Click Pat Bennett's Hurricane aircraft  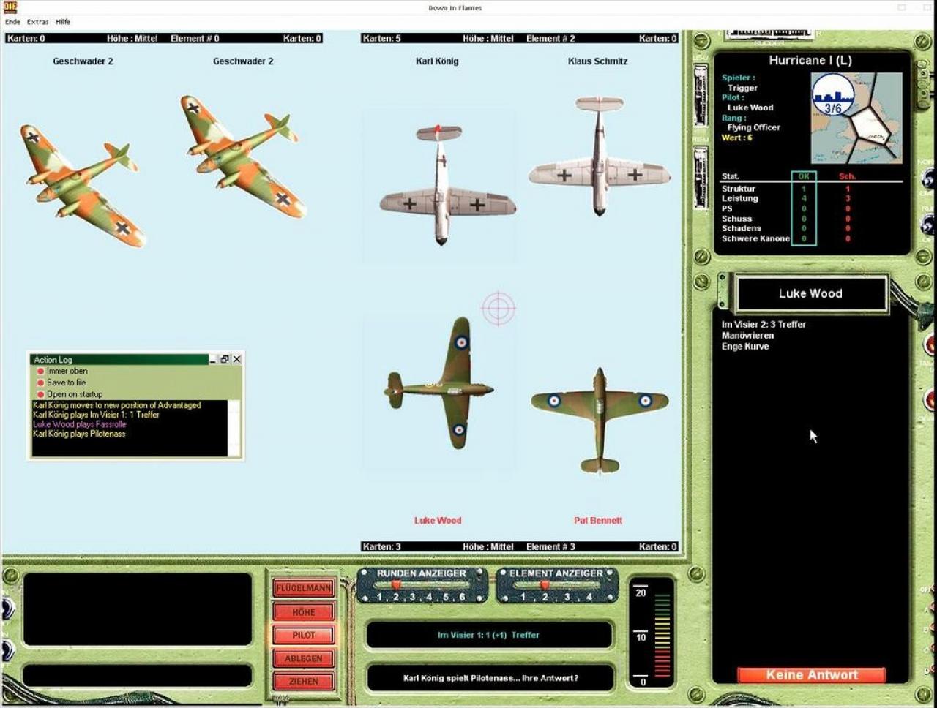tap(600, 421)
